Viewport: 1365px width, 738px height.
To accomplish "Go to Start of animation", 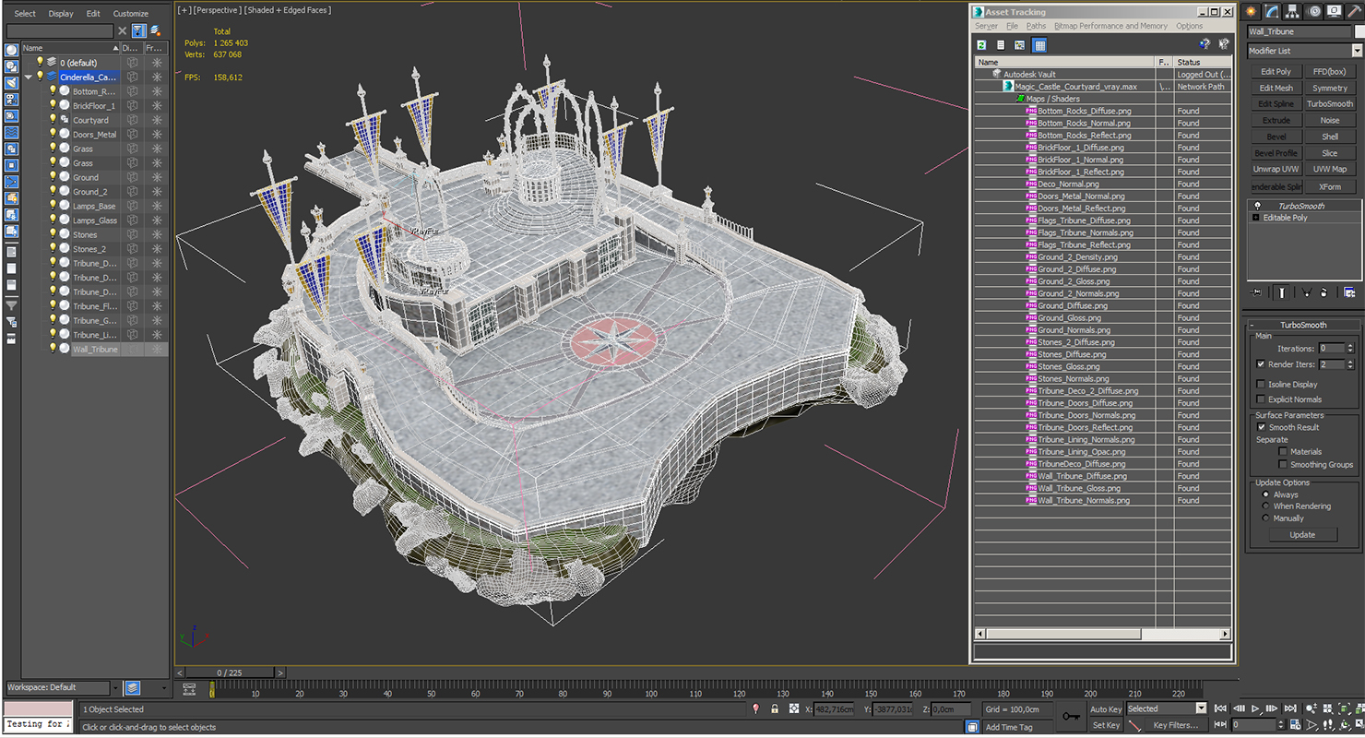I will pyautogui.click(x=1220, y=708).
